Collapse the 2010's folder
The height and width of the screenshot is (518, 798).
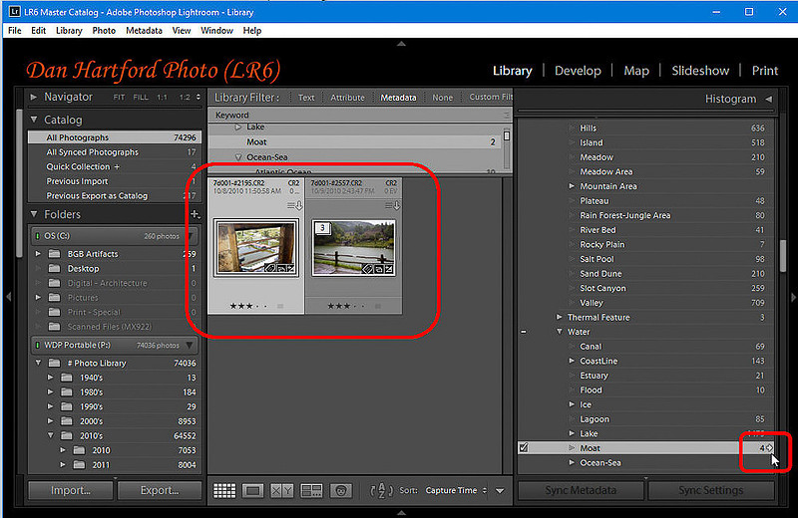[51, 435]
